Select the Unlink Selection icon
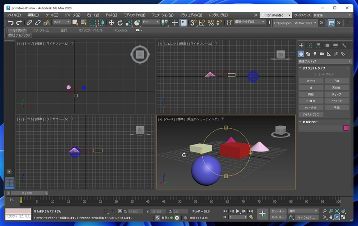This screenshot has height=226, width=358. point(38,22)
